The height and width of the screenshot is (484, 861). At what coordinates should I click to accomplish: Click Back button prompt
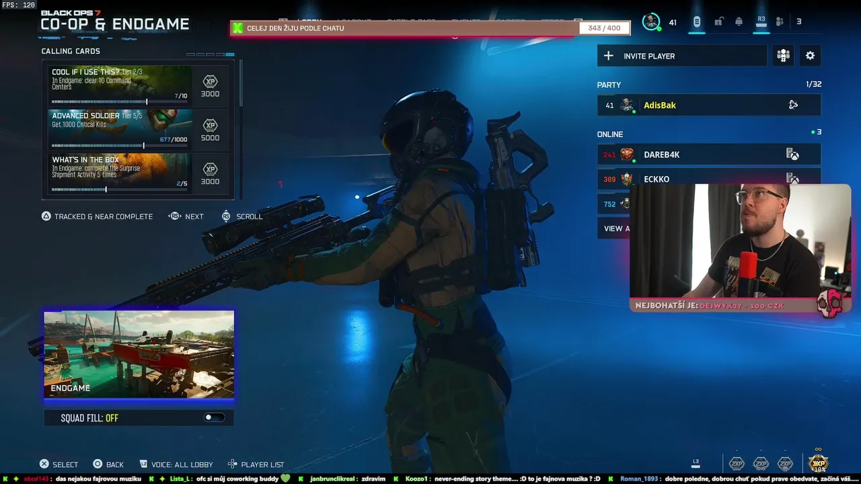(x=108, y=465)
